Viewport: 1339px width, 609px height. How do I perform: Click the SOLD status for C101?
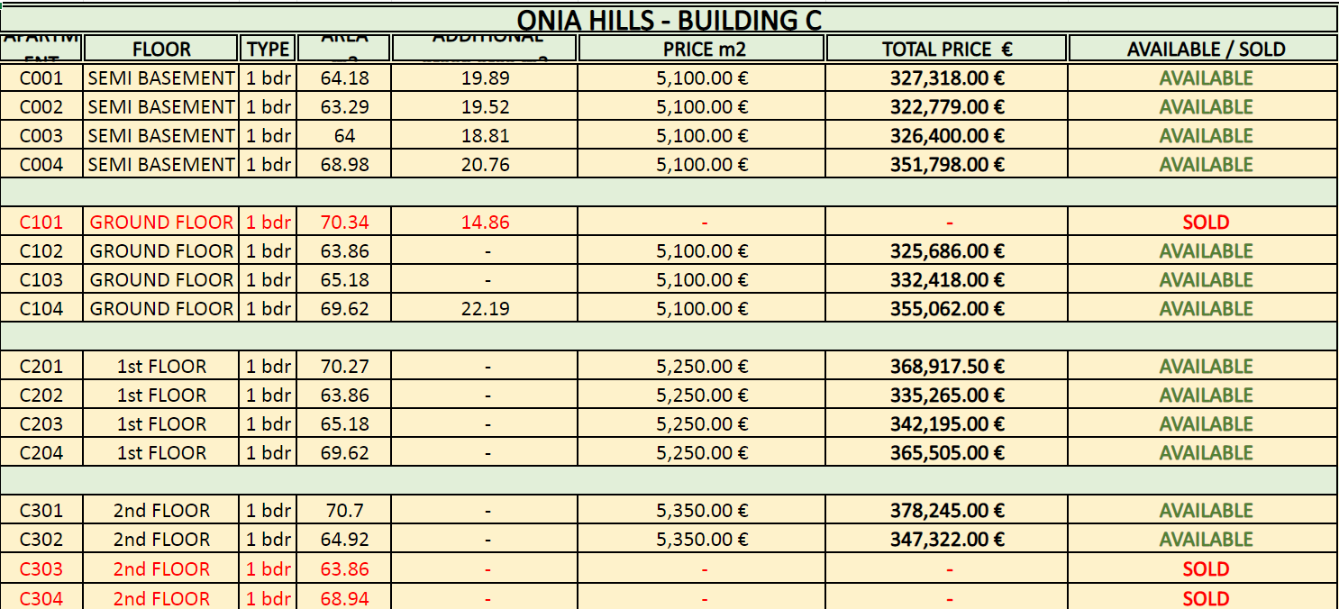pyautogui.click(x=1206, y=223)
